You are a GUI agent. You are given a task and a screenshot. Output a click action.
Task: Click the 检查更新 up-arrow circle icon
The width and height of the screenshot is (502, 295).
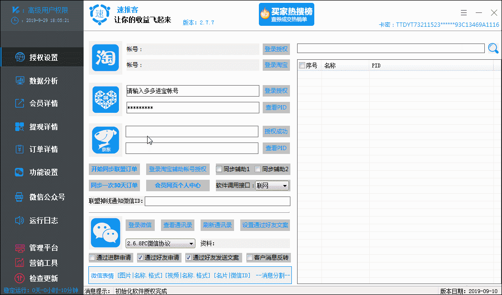(20, 278)
